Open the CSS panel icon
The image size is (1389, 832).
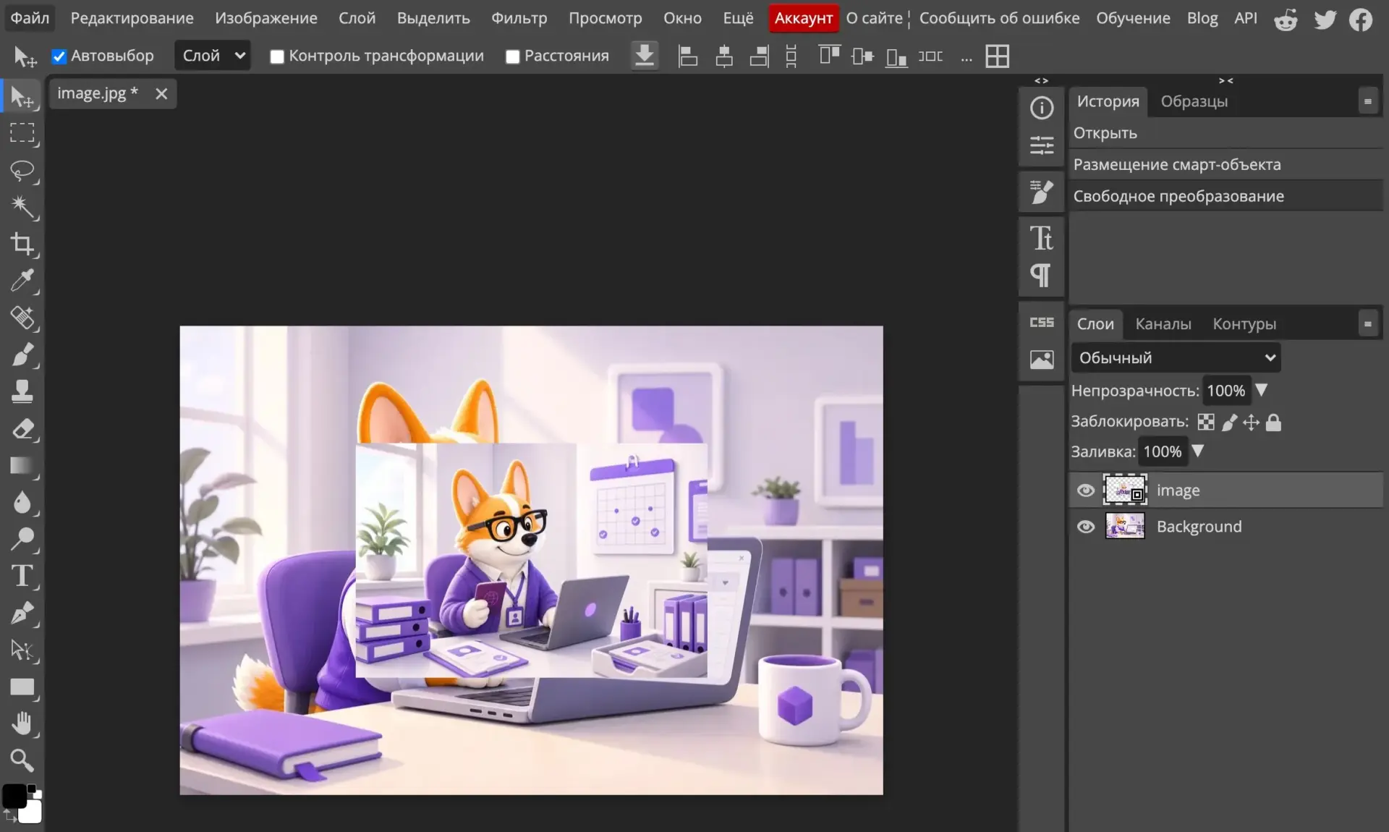point(1041,322)
